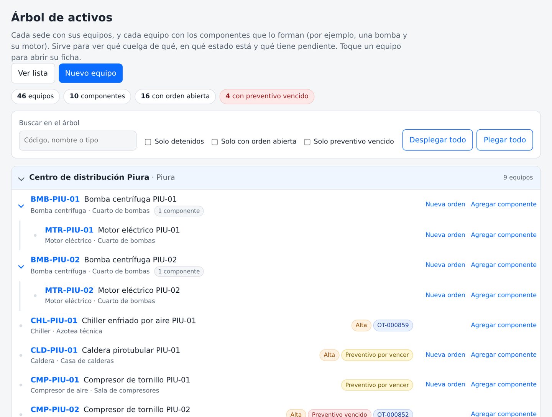552x417 pixels.
Task: Click Nueva orden for MTR-PIU-01
Action: (445, 235)
